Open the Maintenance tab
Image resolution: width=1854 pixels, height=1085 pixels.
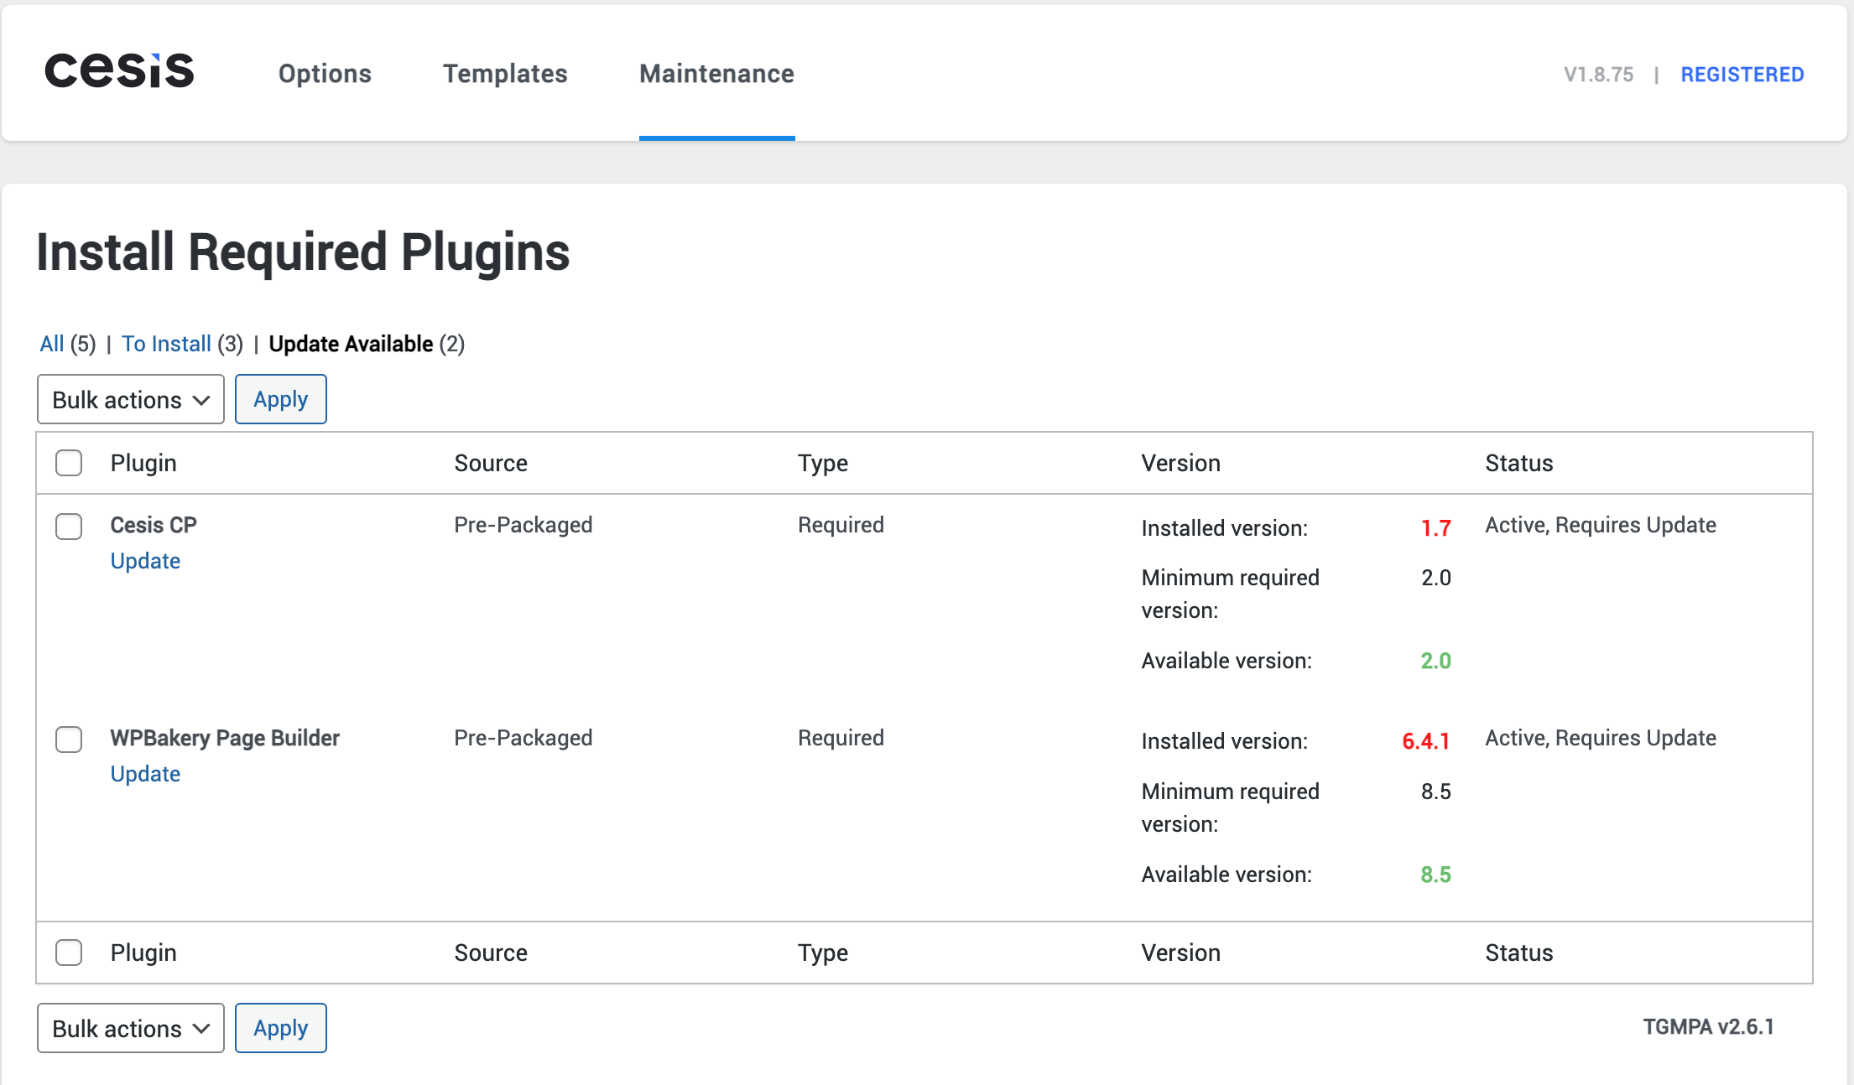716,74
